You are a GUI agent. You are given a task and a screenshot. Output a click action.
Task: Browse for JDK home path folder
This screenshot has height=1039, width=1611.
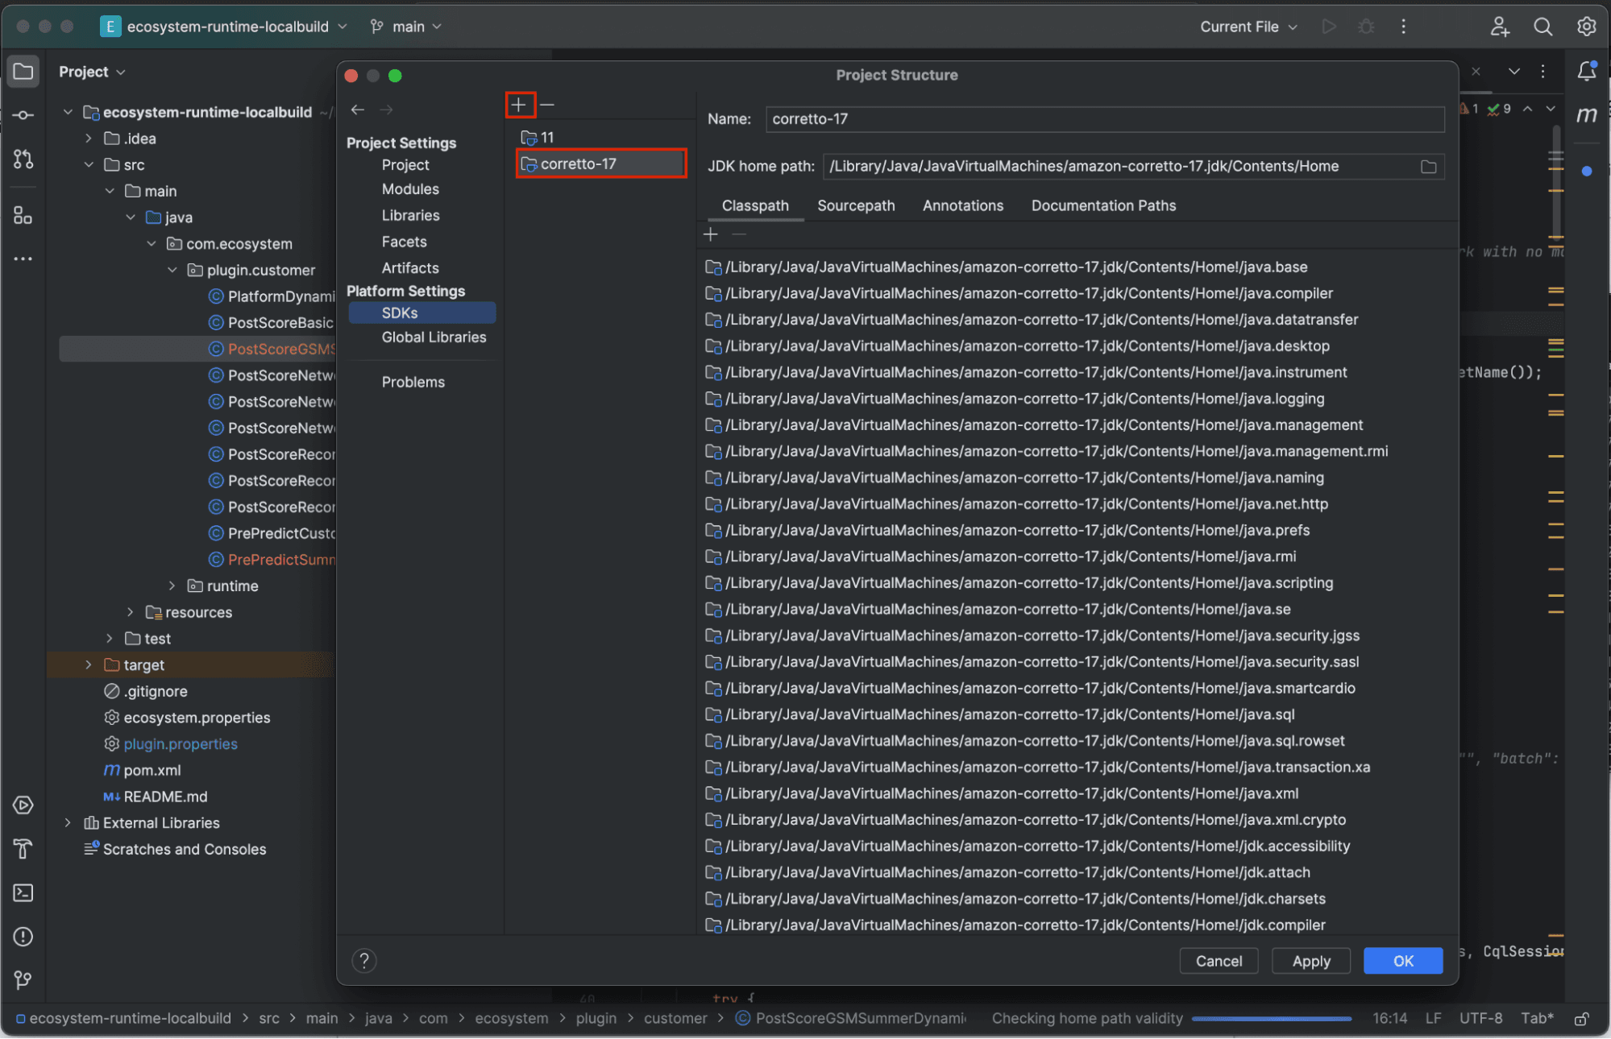1428,167
